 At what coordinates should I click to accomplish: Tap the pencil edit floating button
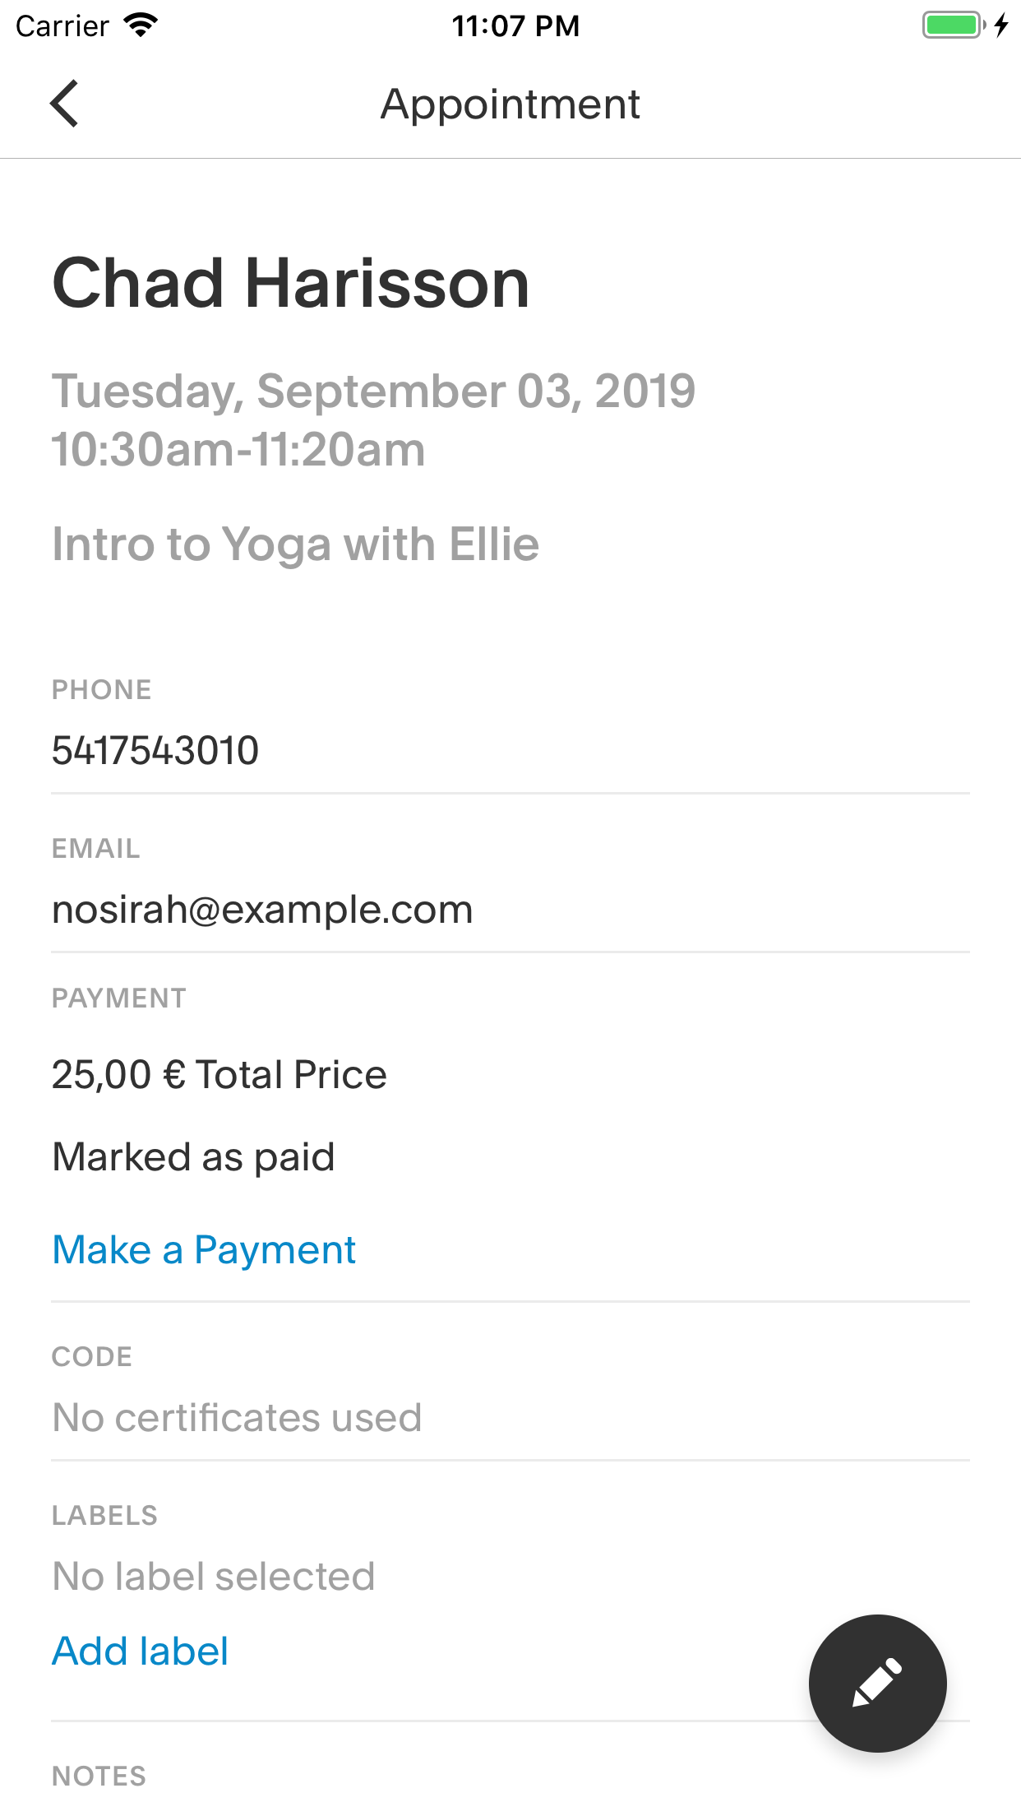point(877,1683)
